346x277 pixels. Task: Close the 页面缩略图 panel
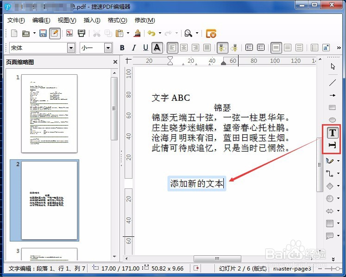point(115,62)
